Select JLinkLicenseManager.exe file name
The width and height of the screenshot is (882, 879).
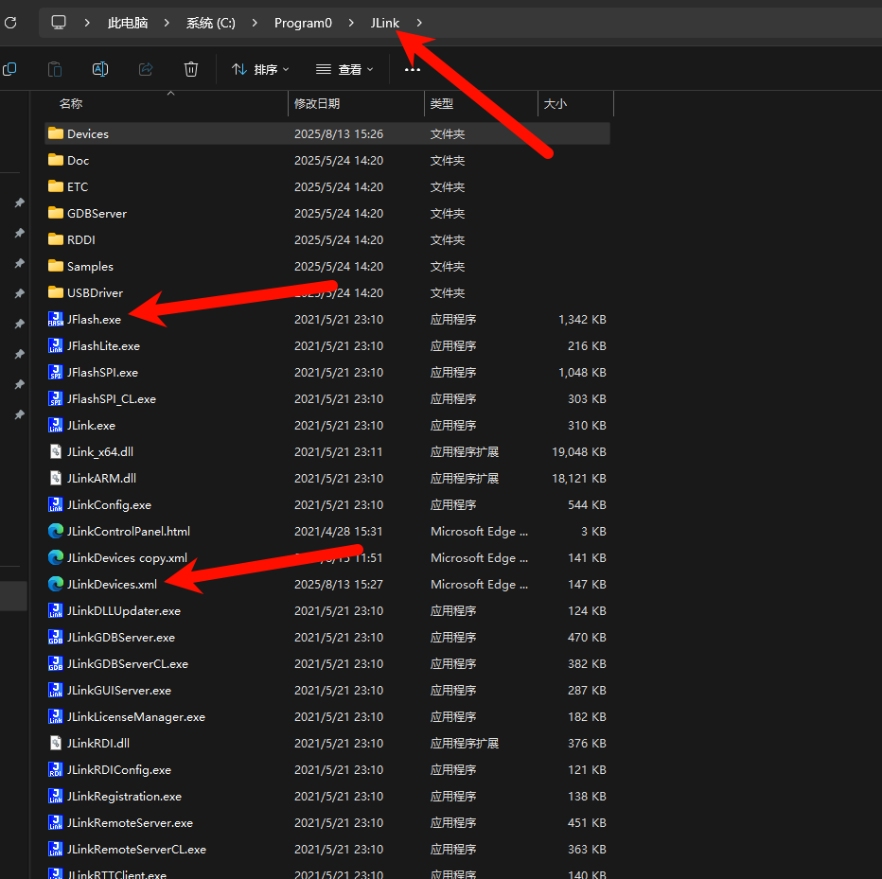(x=136, y=716)
